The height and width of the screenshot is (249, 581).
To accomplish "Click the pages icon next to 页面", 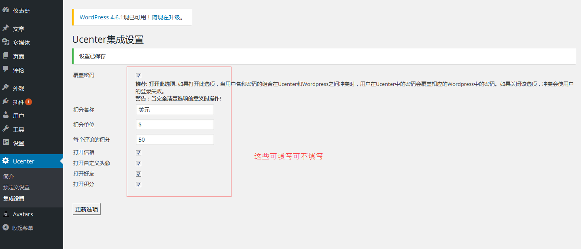I will pos(6,56).
